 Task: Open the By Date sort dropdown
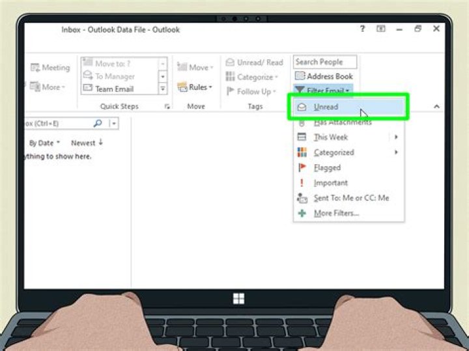tap(44, 143)
